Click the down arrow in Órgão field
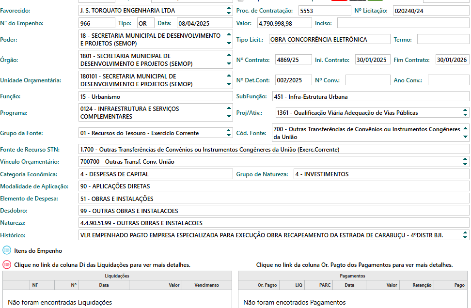This screenshot has height=308, width=471. tap(229, 63)
